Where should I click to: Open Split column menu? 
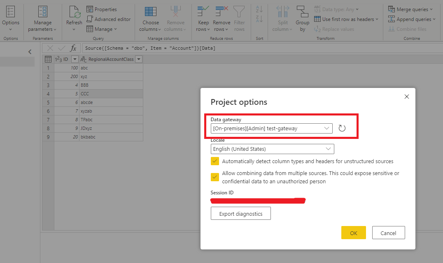pyautogui.click(x=282, y=18)
